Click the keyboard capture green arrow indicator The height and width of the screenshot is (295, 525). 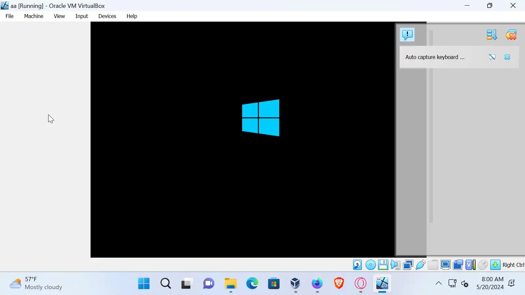495,265
